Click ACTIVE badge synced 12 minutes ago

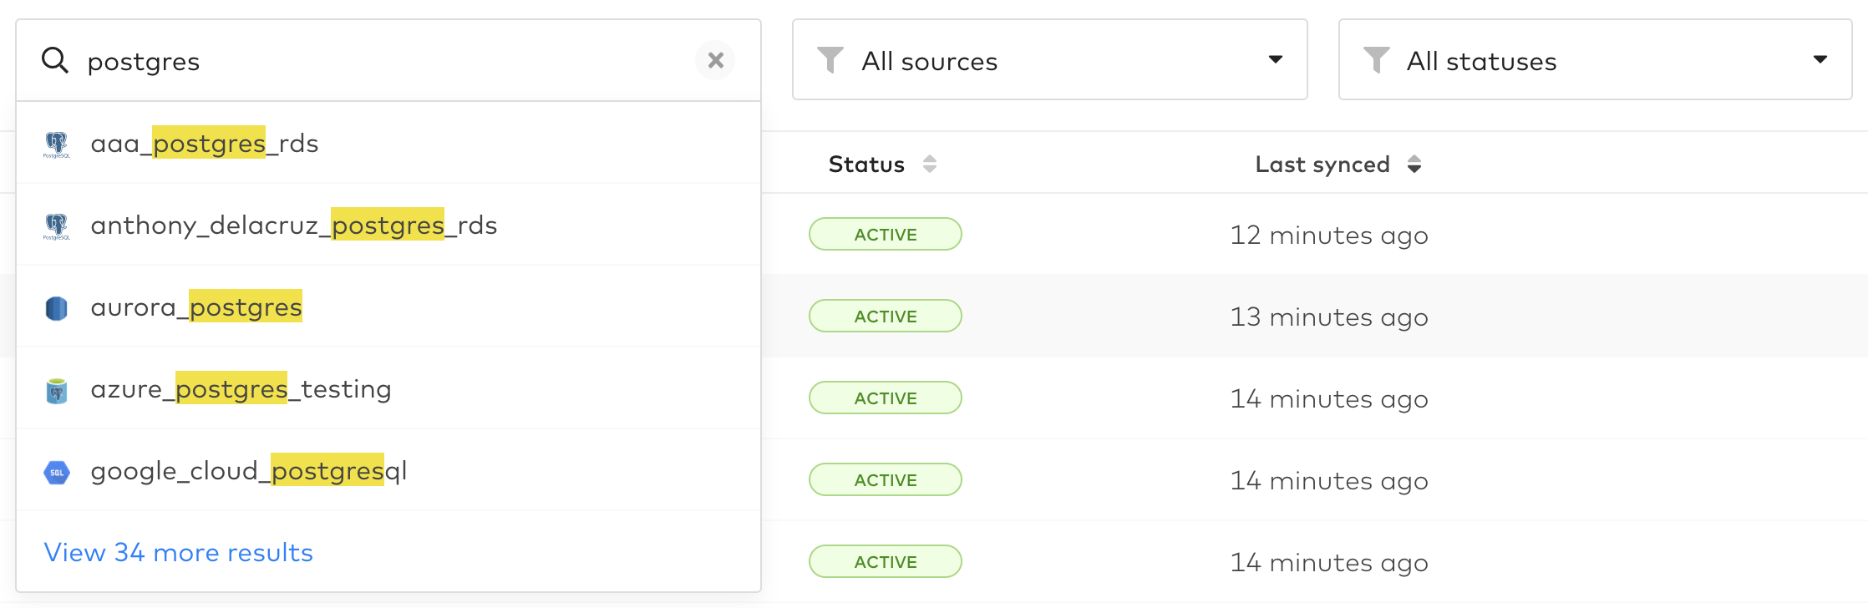886,234
